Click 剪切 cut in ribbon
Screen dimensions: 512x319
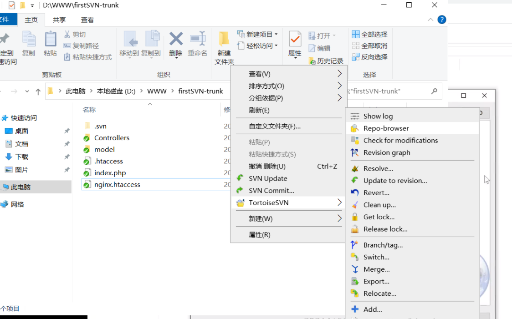point(75,34)
